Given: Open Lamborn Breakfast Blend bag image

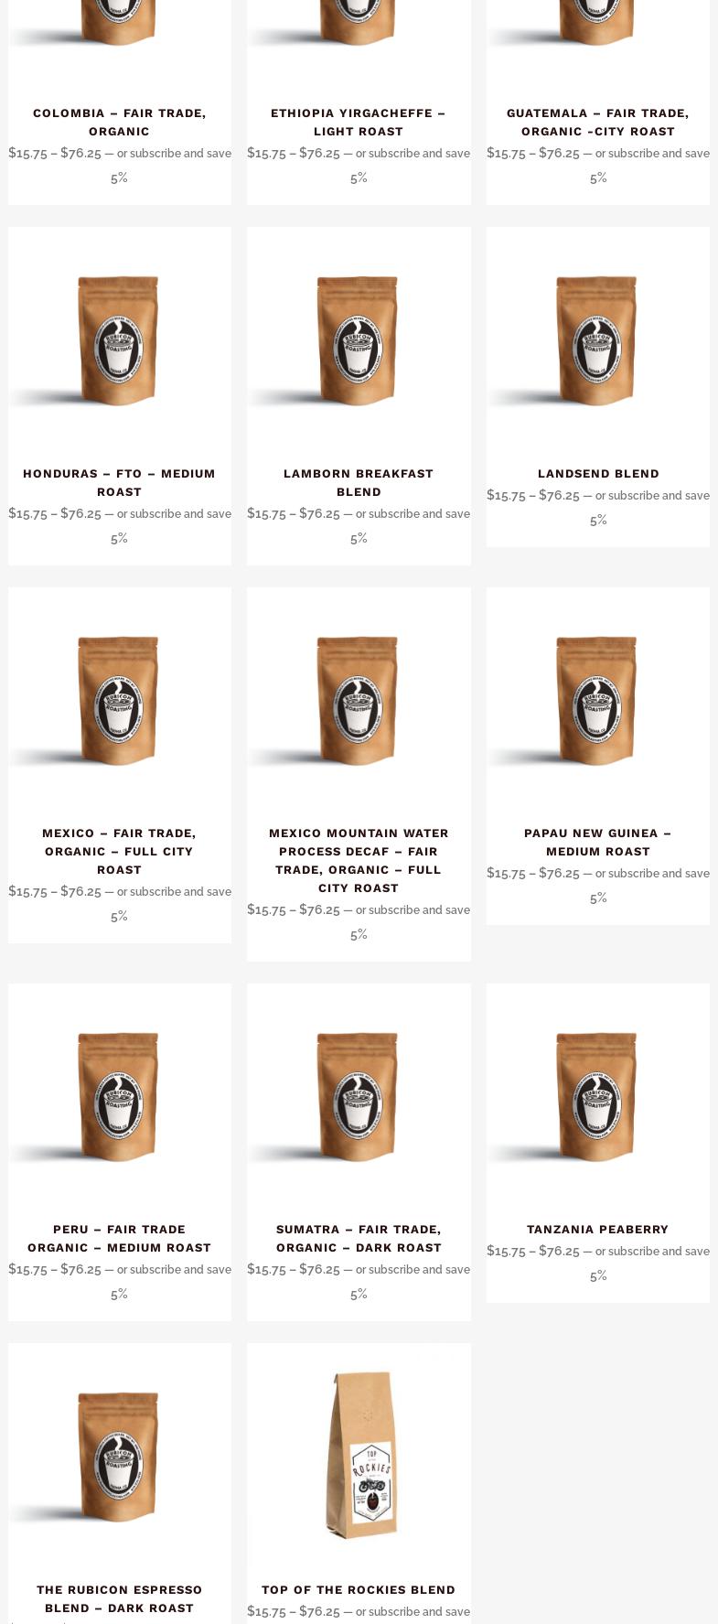Looking at the screenshot, I should 359,339.
